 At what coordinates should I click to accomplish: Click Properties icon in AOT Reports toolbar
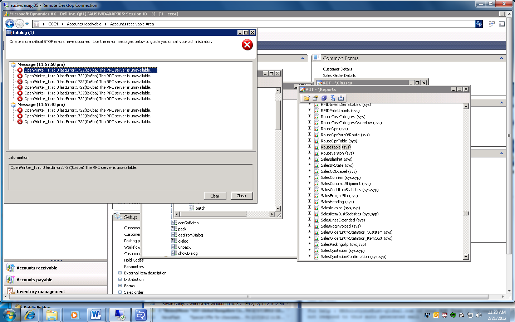315,98
